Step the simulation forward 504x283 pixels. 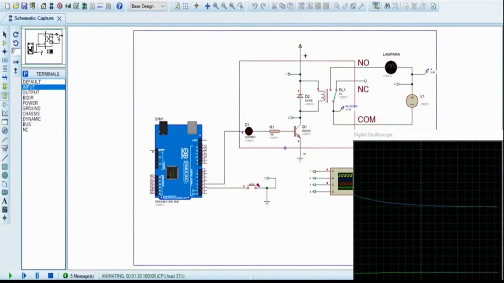point(24,276)
